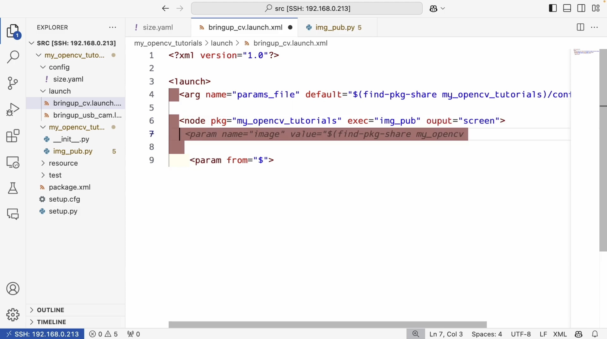Open the Run and Debug view
Viewport: 607px width, 339px height.
[x=13, y=109]
